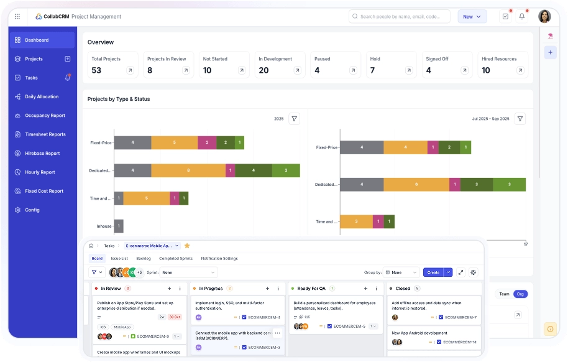The height and width of the screenshot is (362, 568).
Task: Click the Create button
Action: click(433, 272)
